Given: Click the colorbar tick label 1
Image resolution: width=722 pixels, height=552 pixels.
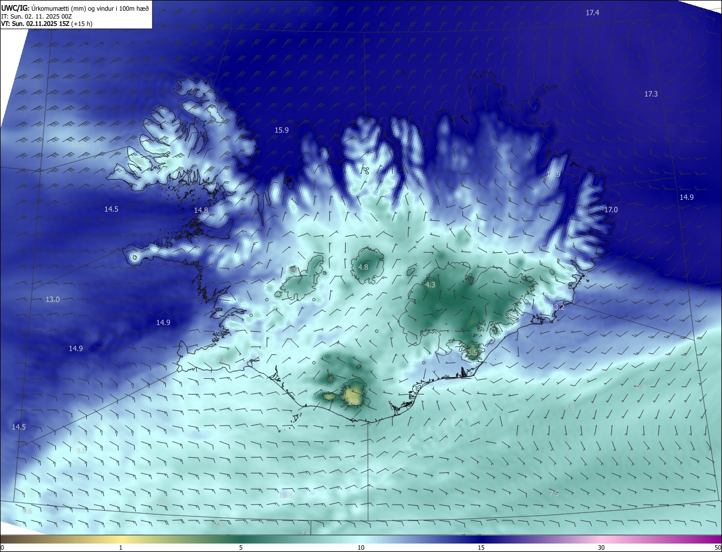Looking at the screenshot, I should point(121,547).
